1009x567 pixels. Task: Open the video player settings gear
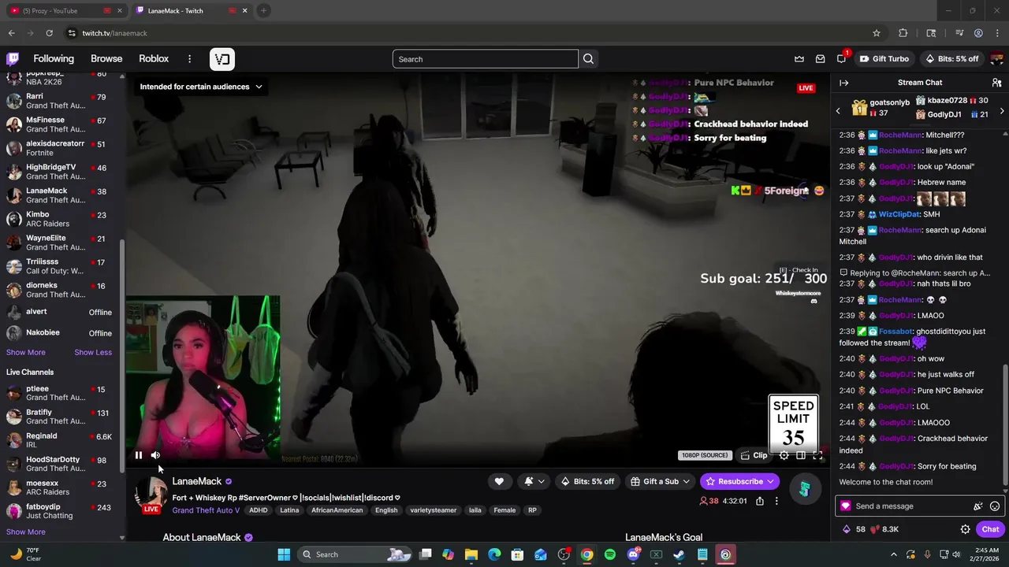click(784, 455)
